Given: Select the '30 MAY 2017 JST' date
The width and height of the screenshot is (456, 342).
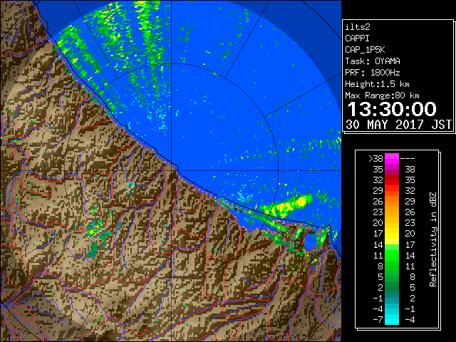Looking at the screenshot, I should (x=398, y=125).
